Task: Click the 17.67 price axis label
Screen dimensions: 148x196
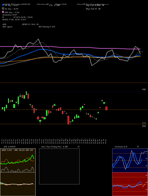Action: pyautogui.click(x=144, y=89)
